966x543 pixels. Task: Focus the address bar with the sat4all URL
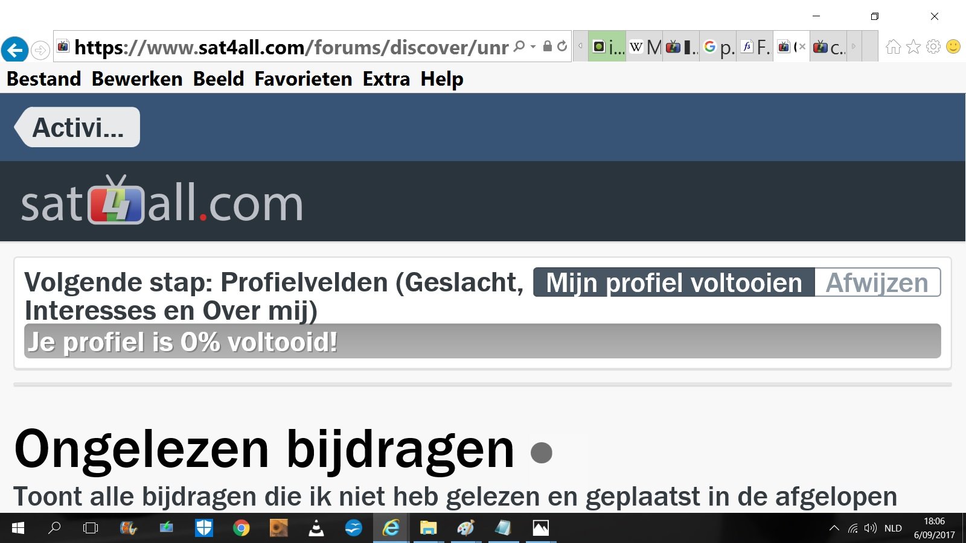(x=291, y=47)
